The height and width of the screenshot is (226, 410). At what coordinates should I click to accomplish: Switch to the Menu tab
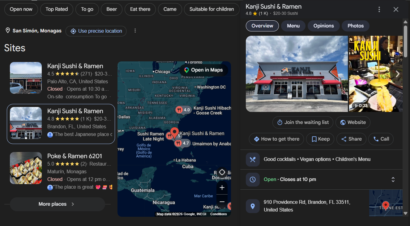[293, 26]
